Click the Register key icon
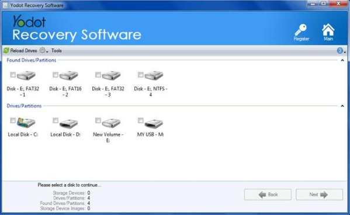The width and height of the screenshot is (350, 215). click(301, 30)
